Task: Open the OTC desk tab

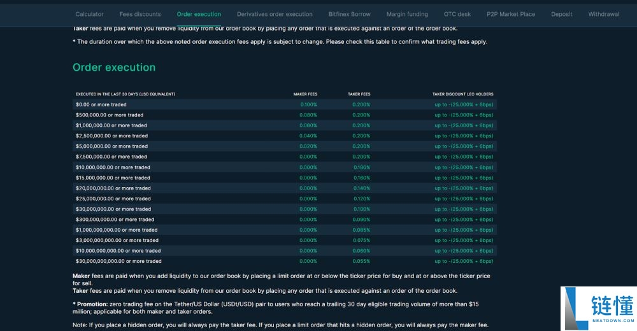Action: point(457,14)
